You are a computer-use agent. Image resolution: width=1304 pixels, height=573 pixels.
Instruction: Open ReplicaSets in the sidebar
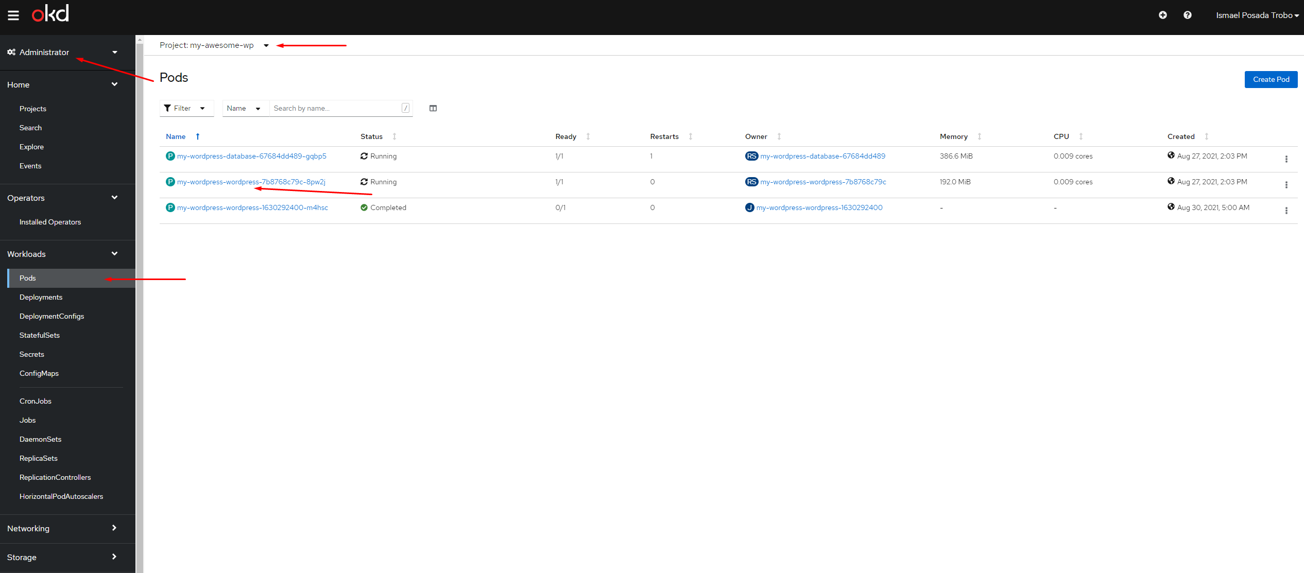point(39,458)
